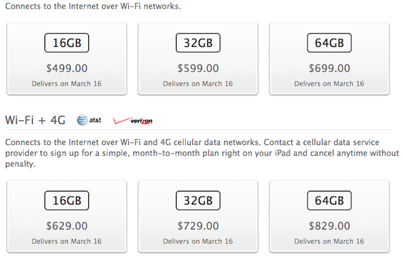403x262 pixels.
Task: Click the 32GB badge above $729.00
Action: tap(198, 201)
